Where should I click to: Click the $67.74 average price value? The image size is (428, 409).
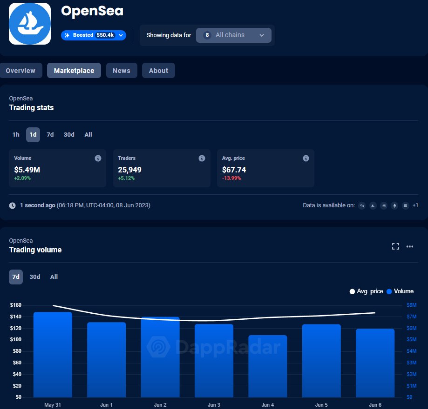click(234, 170)
